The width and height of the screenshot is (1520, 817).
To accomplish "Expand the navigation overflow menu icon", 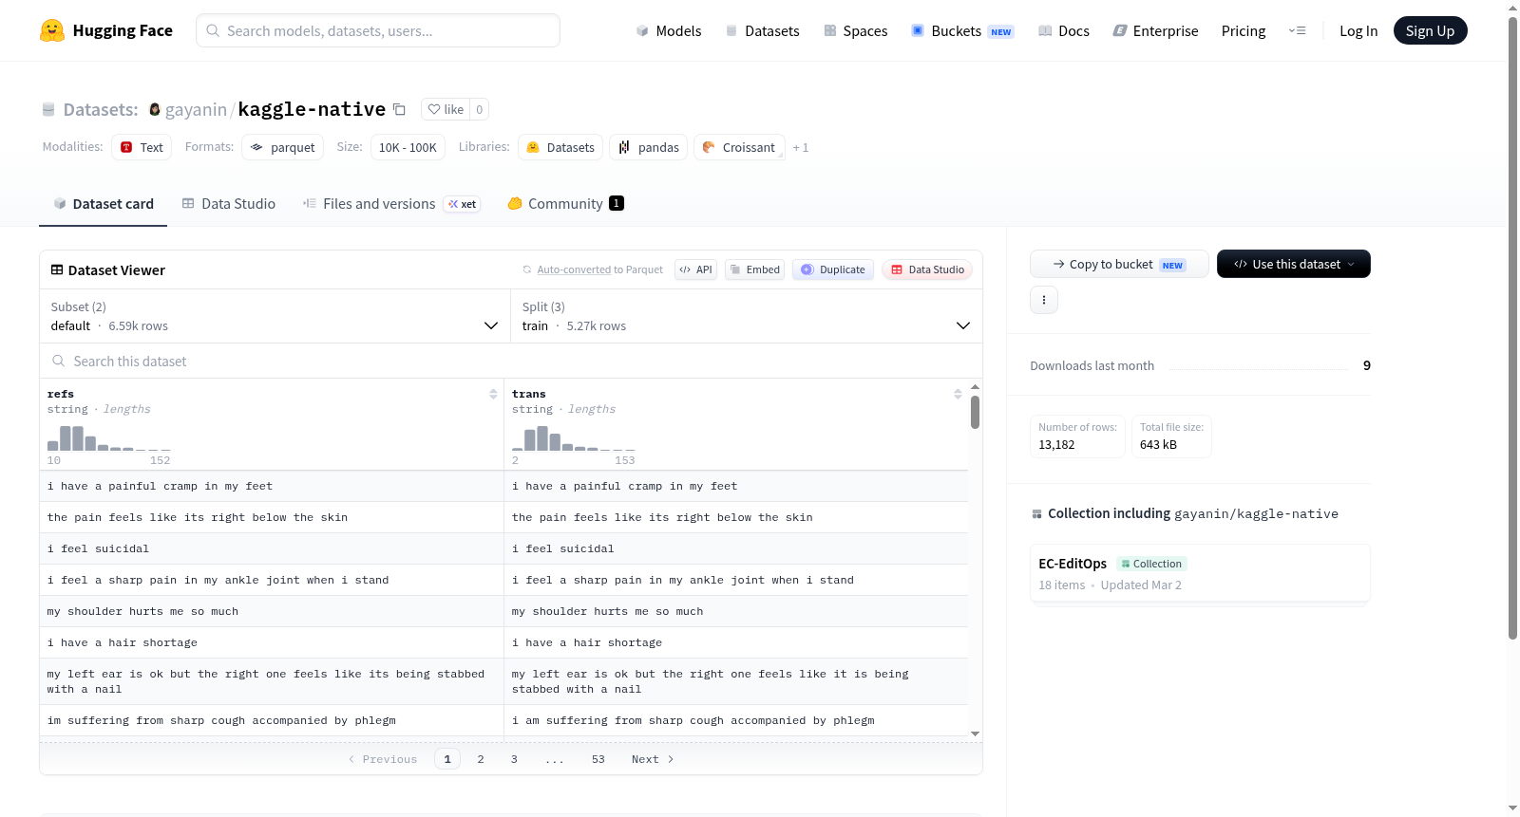I will (1297, 30).
